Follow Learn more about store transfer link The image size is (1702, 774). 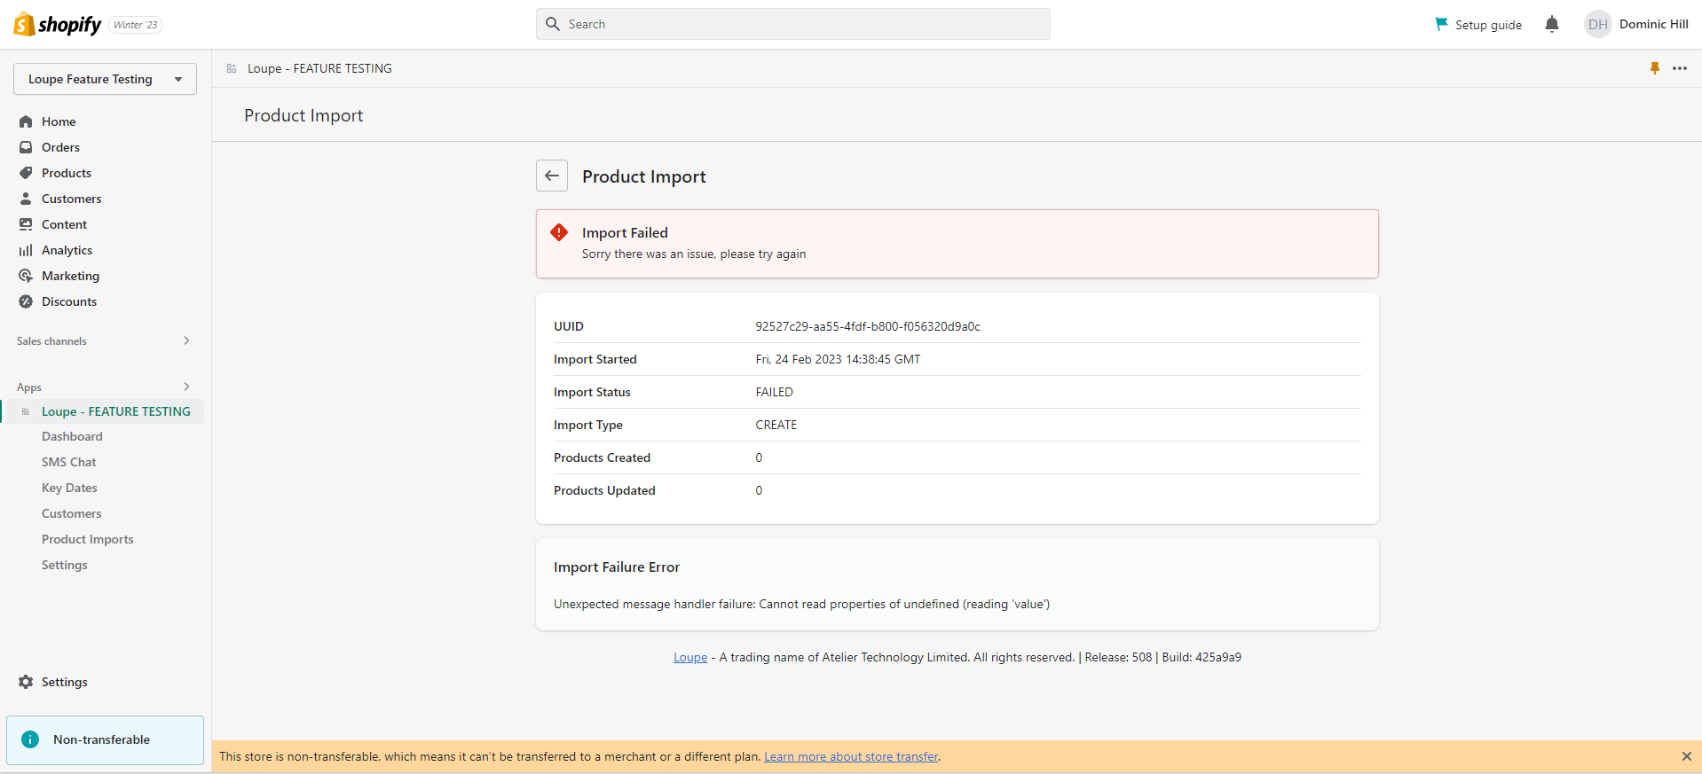point(851,756)
